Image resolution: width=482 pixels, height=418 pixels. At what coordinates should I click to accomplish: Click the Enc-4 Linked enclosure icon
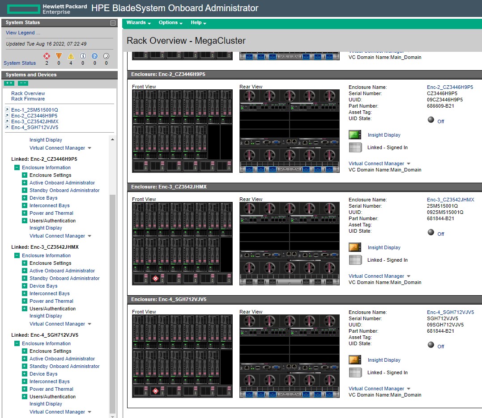pos(355,372)
